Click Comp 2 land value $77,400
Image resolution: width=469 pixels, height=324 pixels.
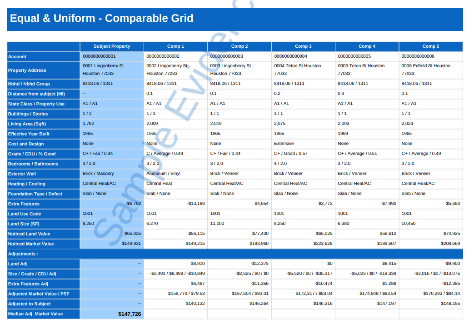pos(260,234)
